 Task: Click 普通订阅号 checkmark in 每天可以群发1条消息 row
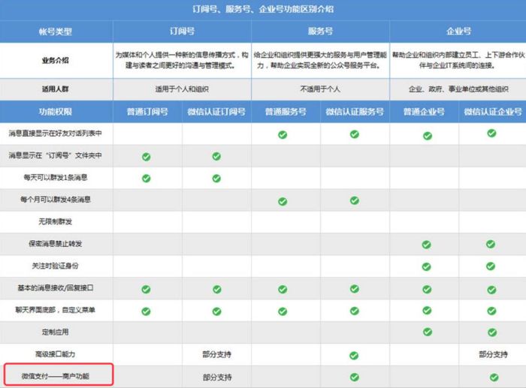(x=147, y=179)
